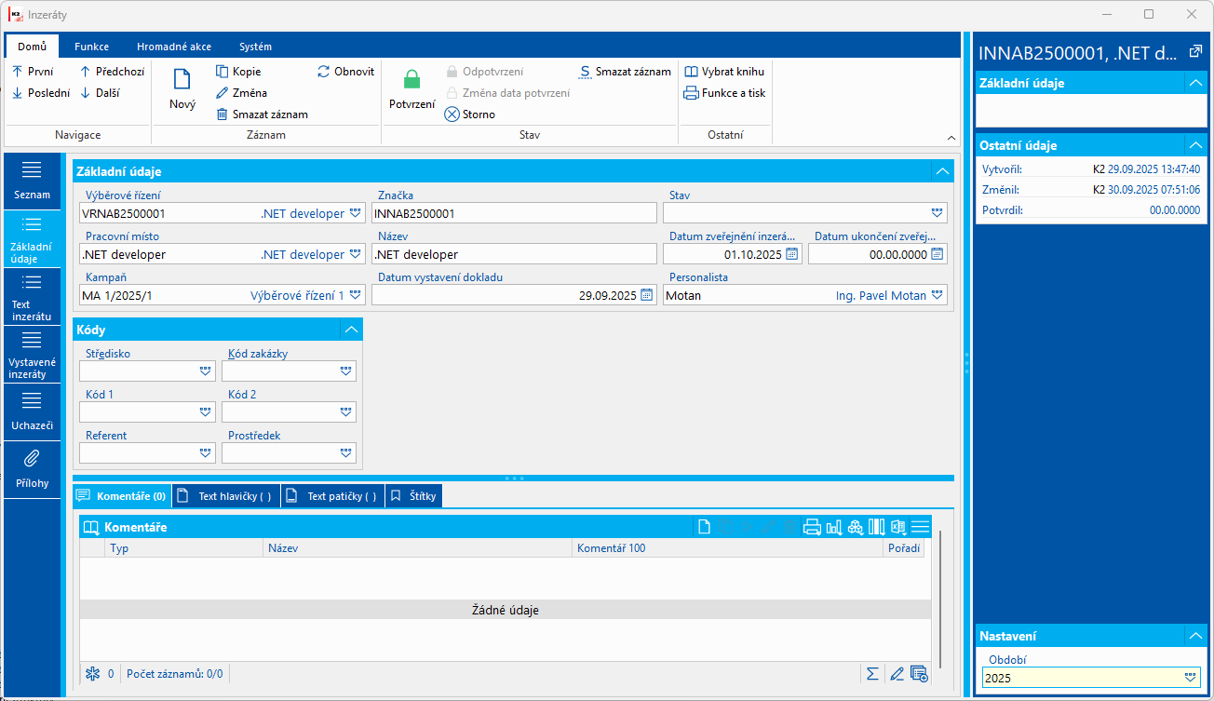Click the Značka field with INNAB2500001
This screenshot has width=1214, height=701.
(x=514, y=213)
